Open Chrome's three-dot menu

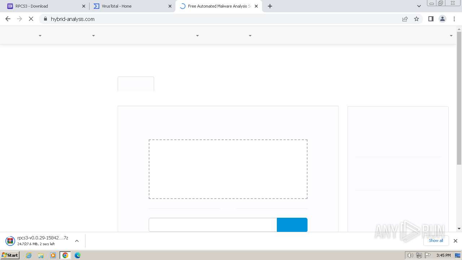[x=454, y=19]
